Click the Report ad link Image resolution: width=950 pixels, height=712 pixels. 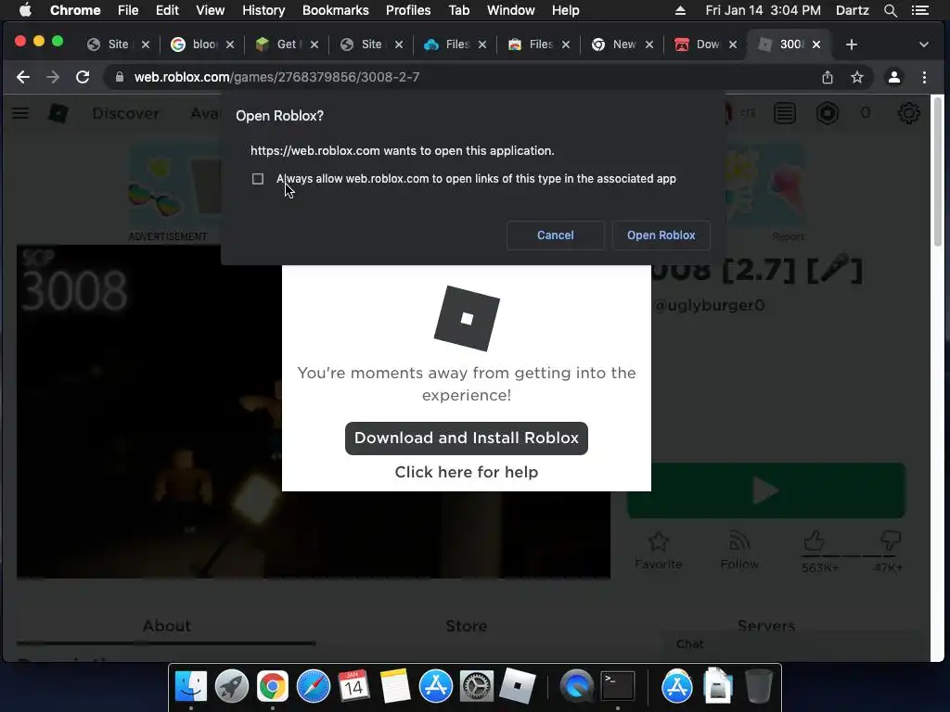(x=789, y=236)
